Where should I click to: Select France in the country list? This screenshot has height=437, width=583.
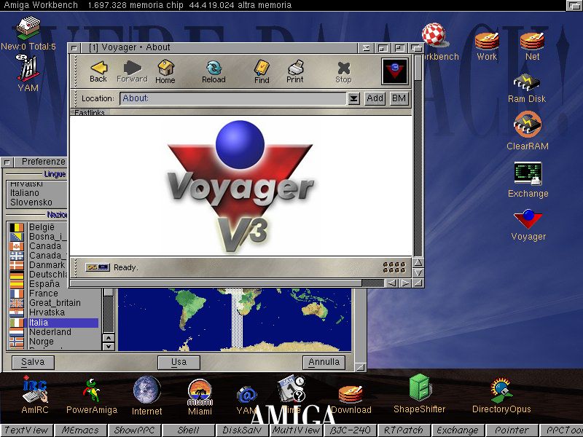44,294
